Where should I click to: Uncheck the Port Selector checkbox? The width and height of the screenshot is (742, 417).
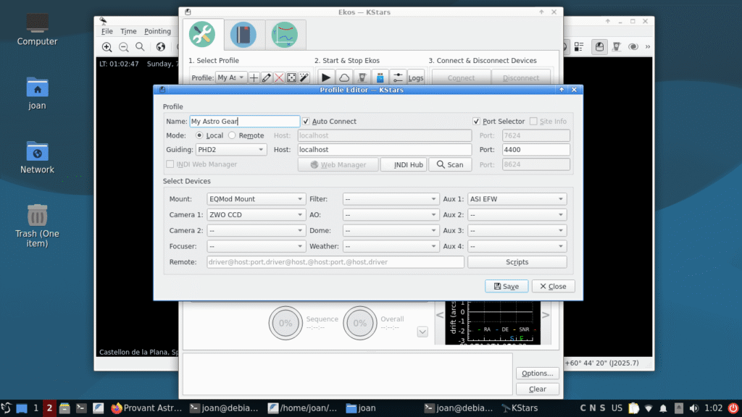pos(477,122)
